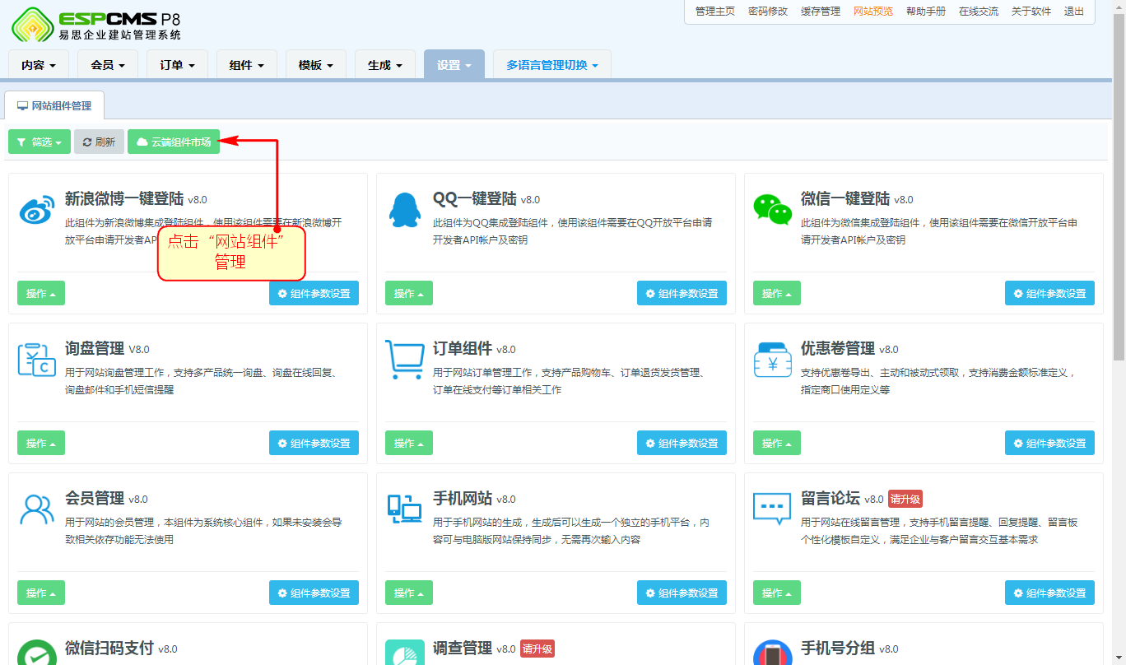Image resolution: width=1126 pixels, height=665 pixels.
Task: Open 组件参数设置 for 新浪微博一键登陆
Action: point(314,293)
